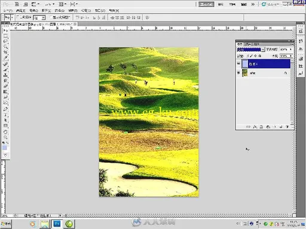306x229 pixels.
Task: Hide the background layer with its eye icon
Action: pos(238,73)
